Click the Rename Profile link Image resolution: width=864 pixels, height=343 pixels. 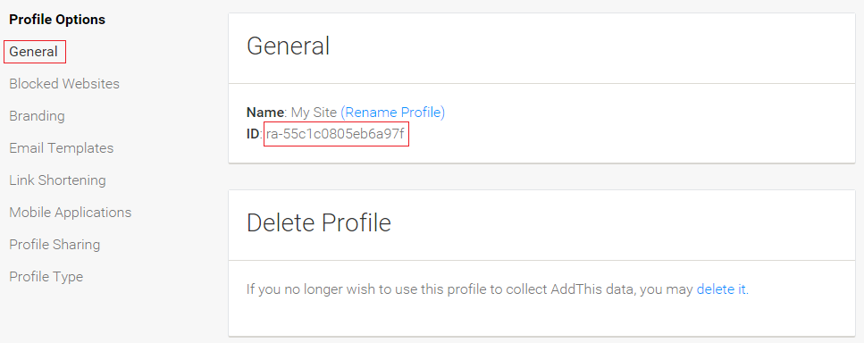click(x=395, y=113)
